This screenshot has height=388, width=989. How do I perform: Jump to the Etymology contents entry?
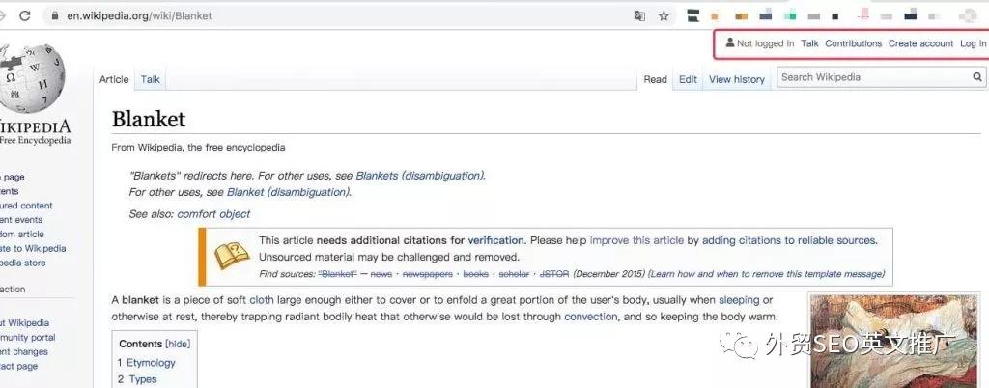tap(151, 363)
